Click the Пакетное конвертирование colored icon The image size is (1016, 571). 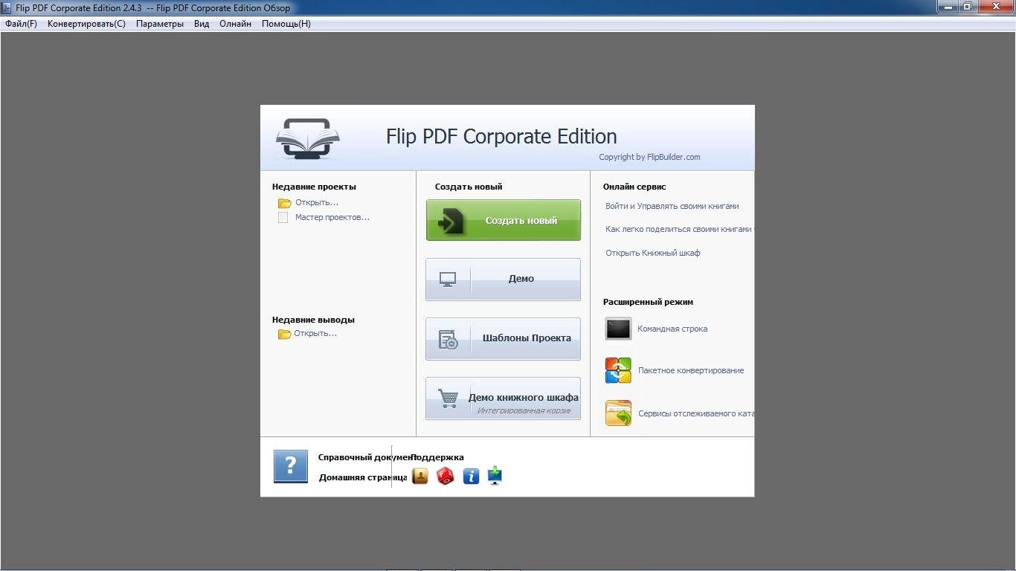618,370
